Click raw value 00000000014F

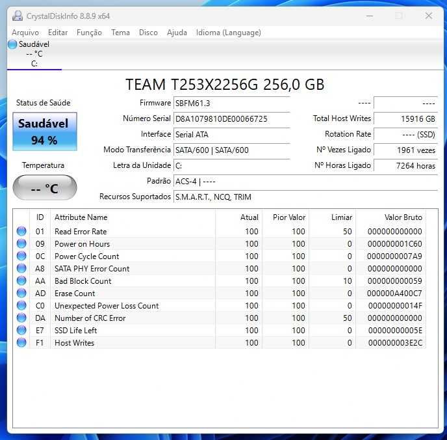tap(395, 305)
